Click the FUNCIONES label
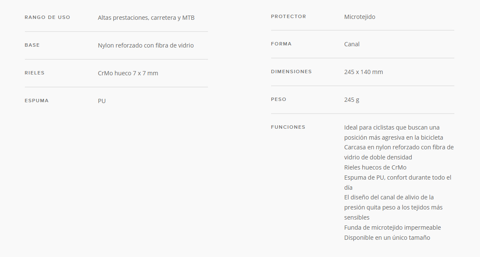 pos(288,127)
